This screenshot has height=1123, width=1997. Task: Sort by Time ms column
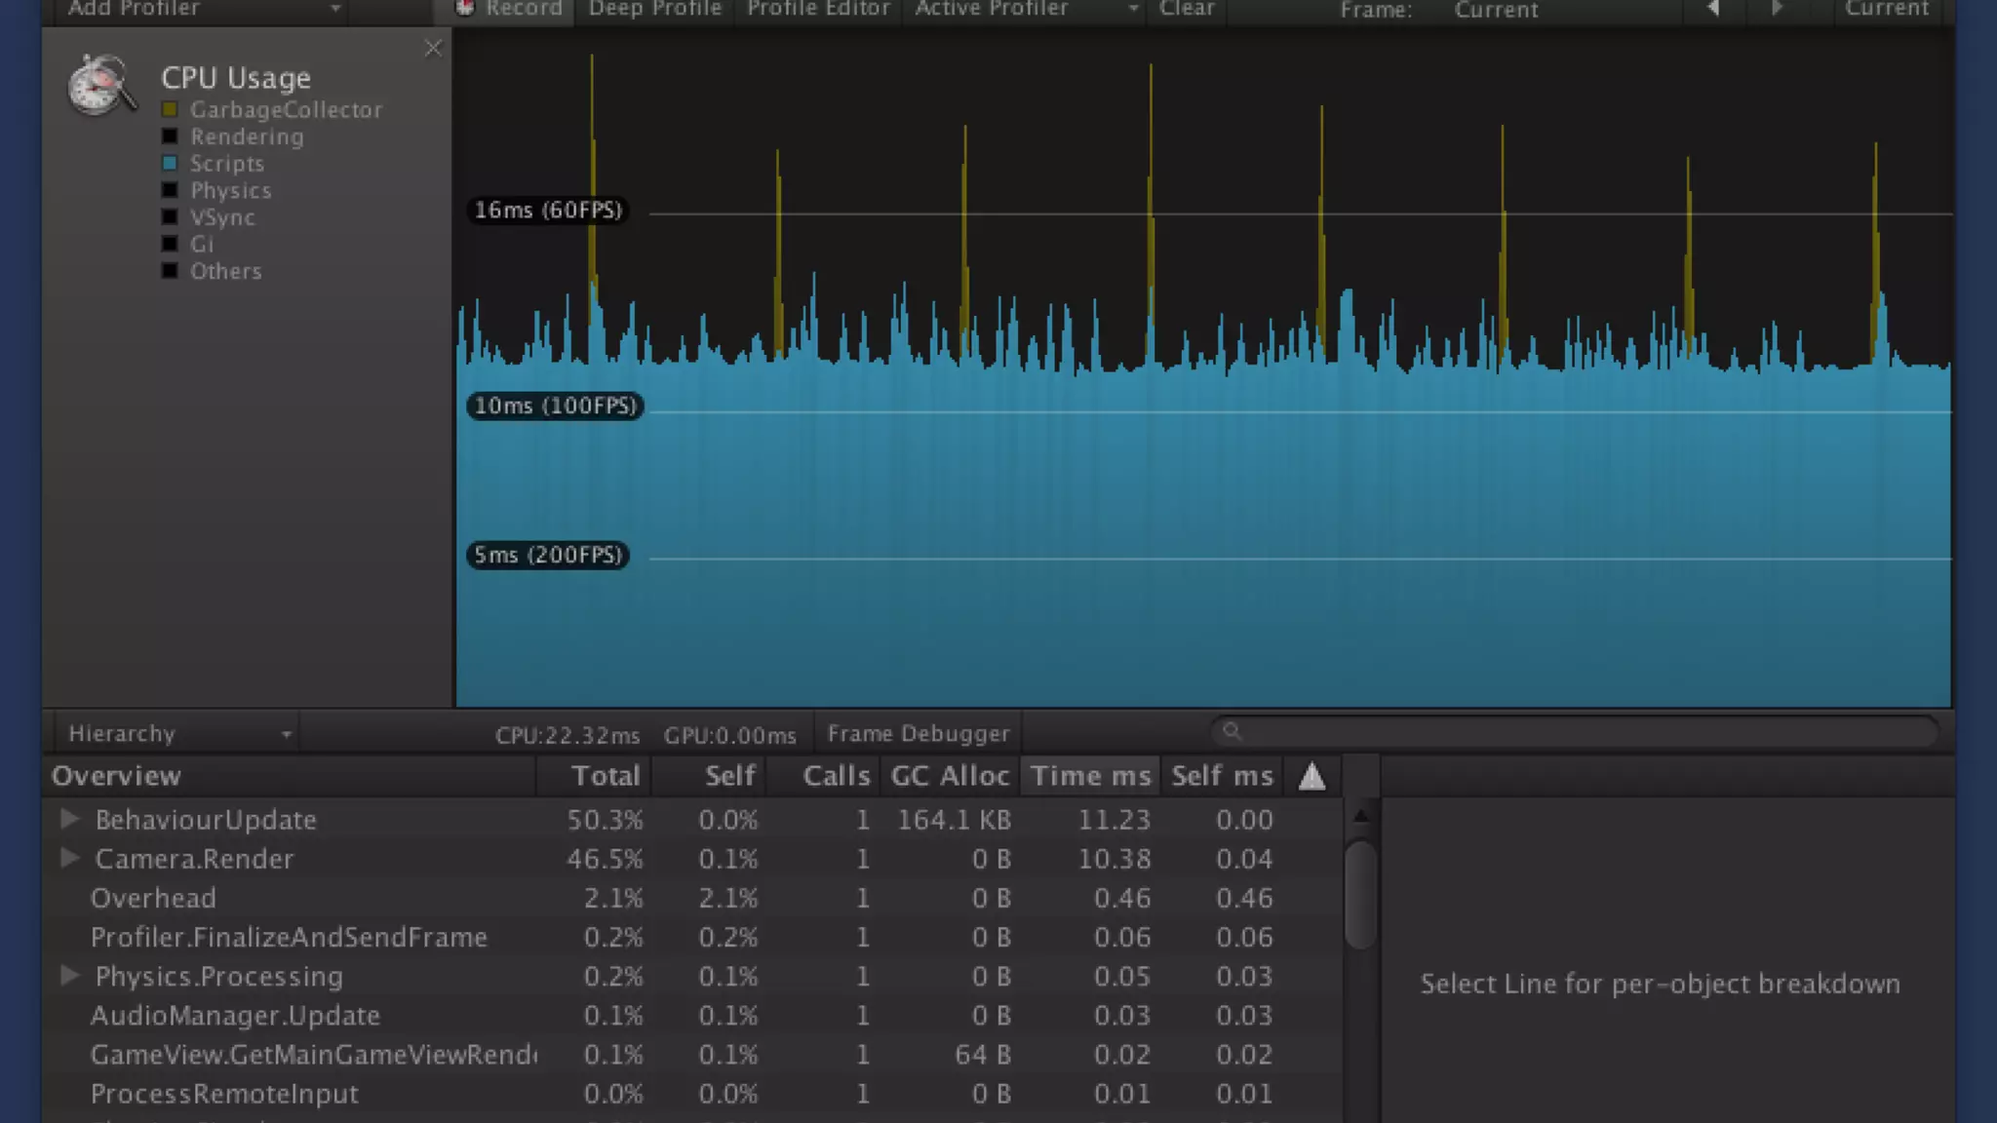pos(1090,776)
